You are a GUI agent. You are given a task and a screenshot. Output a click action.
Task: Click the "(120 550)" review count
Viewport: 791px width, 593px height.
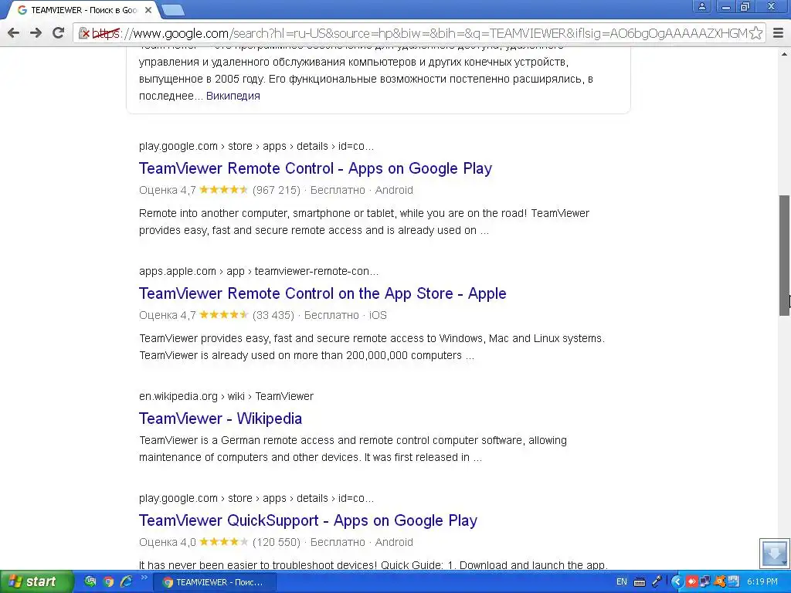tap(277, 542)
